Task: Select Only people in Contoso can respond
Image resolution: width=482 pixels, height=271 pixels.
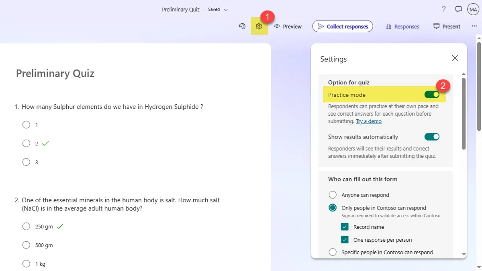Action: pyautogui.click(x=333, y=208)
